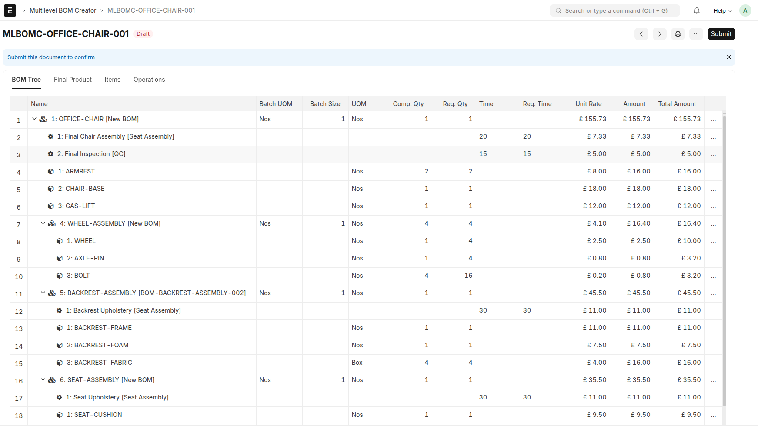Click the Submit button
Viewport: 758px width, 426px height.
(721, 34)
